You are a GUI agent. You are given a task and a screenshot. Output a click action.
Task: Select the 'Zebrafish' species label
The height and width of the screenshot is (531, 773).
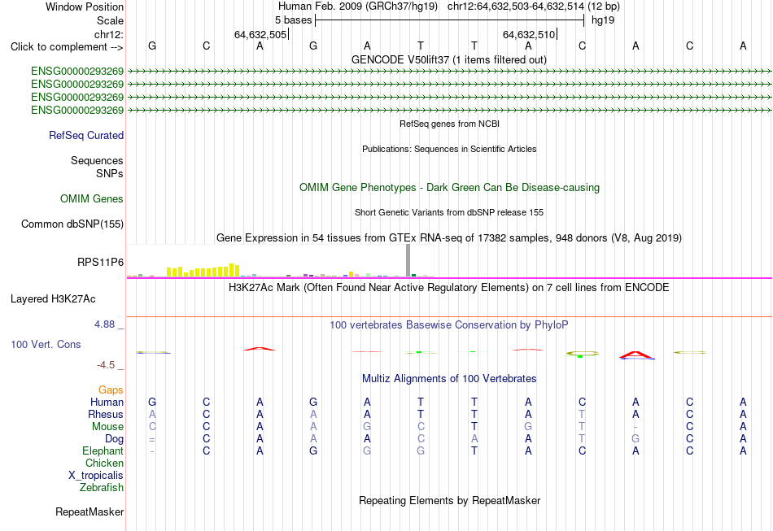coord(102,487)
